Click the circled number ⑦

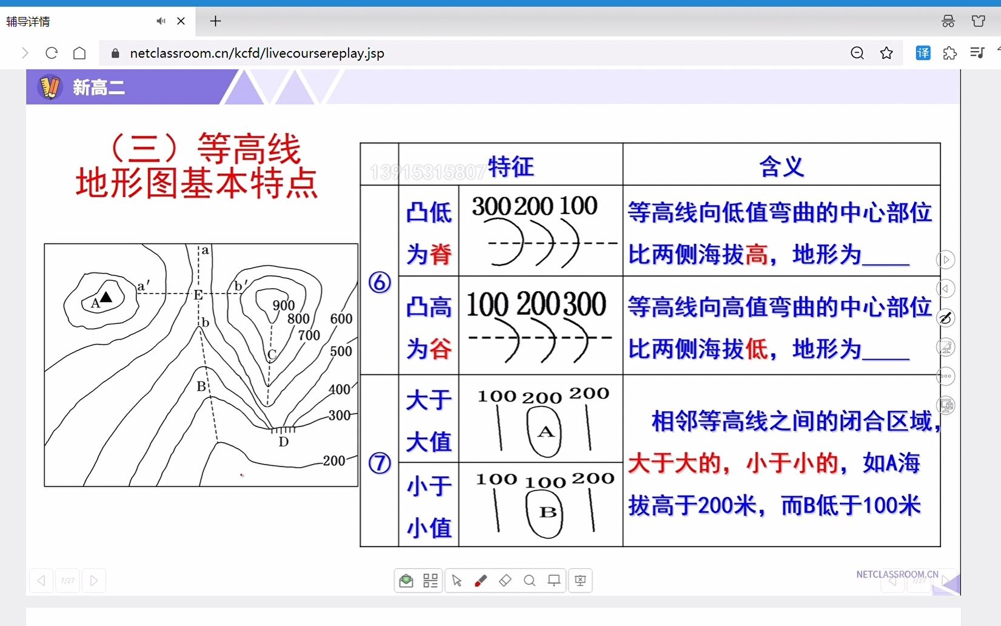coord(380,463)
